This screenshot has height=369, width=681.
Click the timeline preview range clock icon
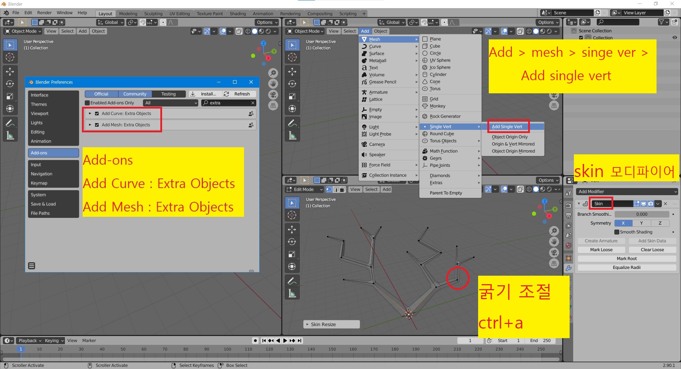point(489,341)
